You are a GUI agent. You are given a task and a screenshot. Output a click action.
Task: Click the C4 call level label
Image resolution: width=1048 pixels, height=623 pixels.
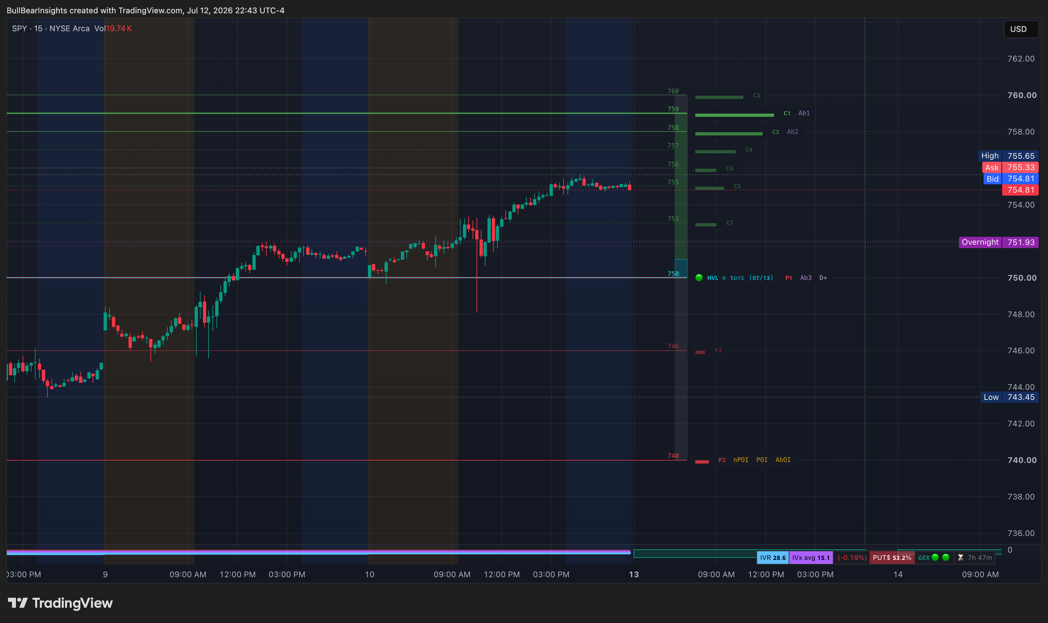pos(748,150)
